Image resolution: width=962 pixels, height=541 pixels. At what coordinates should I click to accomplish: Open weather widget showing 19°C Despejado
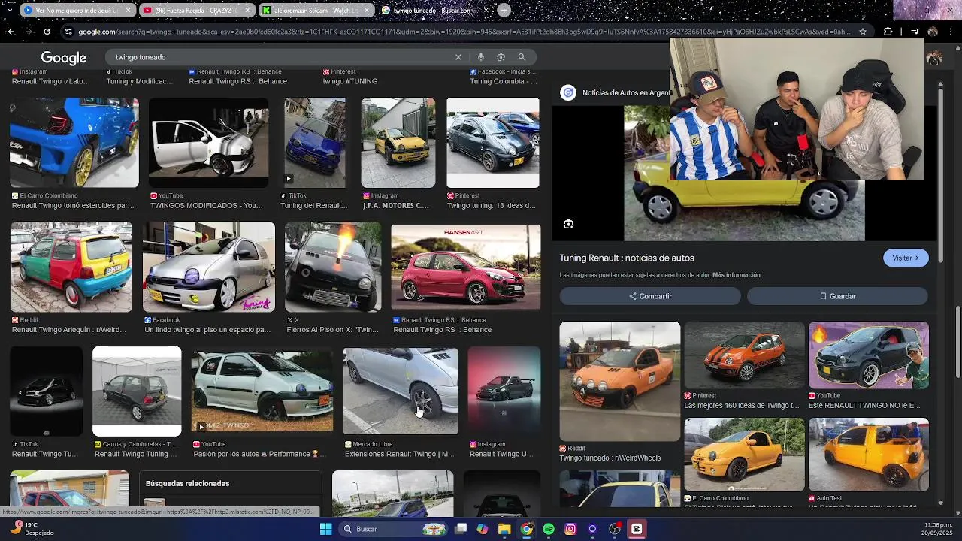(32, 529)
